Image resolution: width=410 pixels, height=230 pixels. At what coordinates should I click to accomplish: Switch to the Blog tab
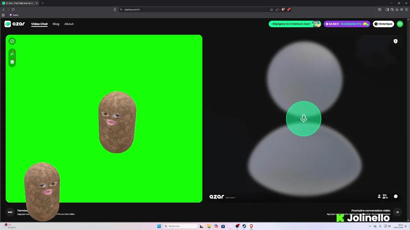[56, 24]
